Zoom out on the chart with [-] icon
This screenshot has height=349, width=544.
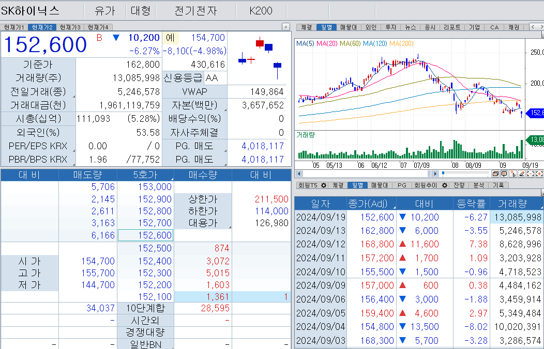530,173
